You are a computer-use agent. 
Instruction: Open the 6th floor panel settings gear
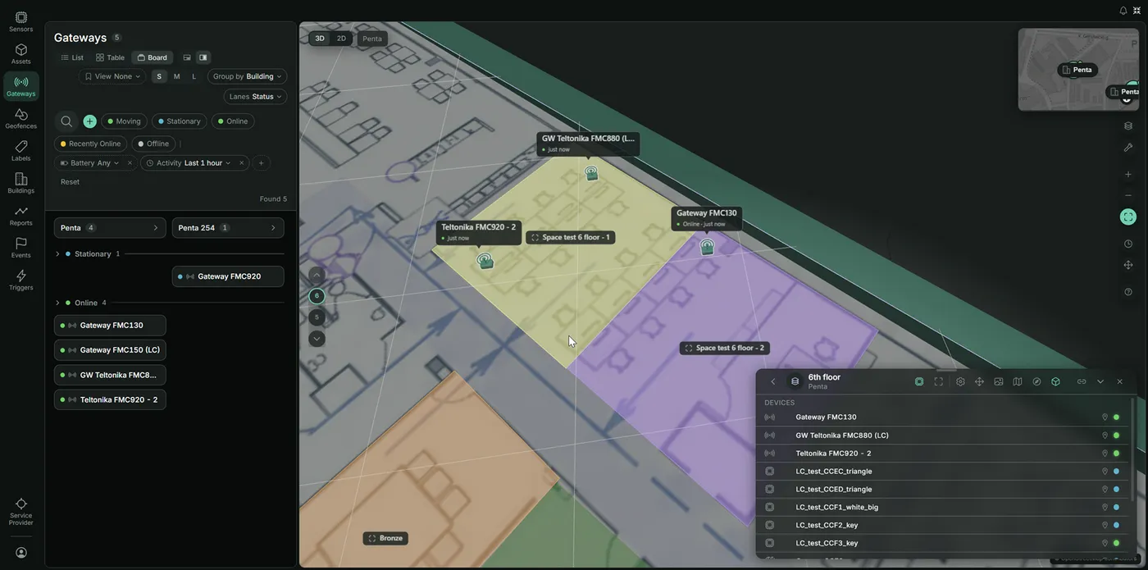coord(960,381)
